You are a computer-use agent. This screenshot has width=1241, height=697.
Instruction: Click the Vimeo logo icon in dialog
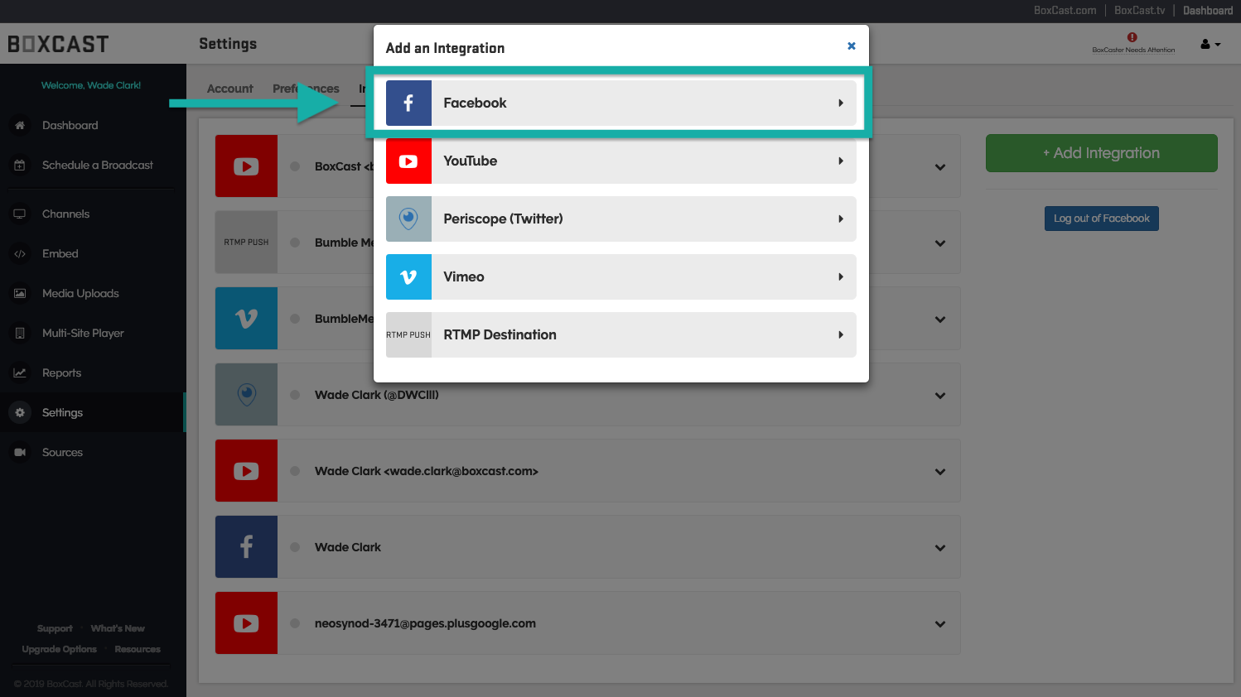click(408, 276)
